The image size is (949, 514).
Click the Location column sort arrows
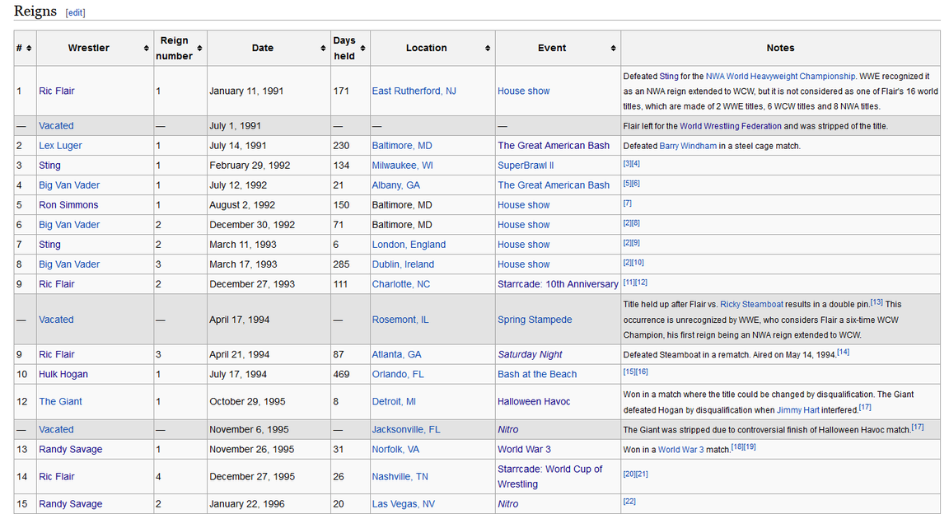point(487,49)
